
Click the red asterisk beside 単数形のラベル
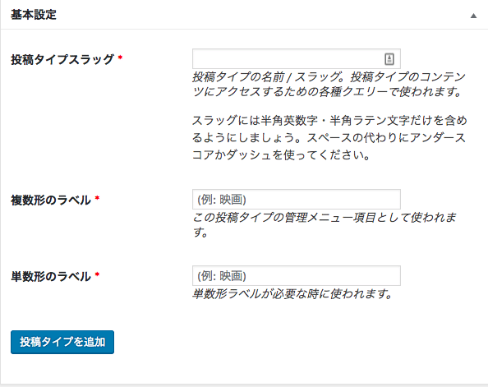tap(97, 274)
